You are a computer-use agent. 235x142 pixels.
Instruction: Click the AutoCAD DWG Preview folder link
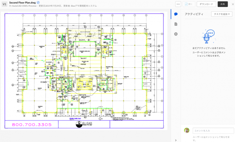[24, 6]
